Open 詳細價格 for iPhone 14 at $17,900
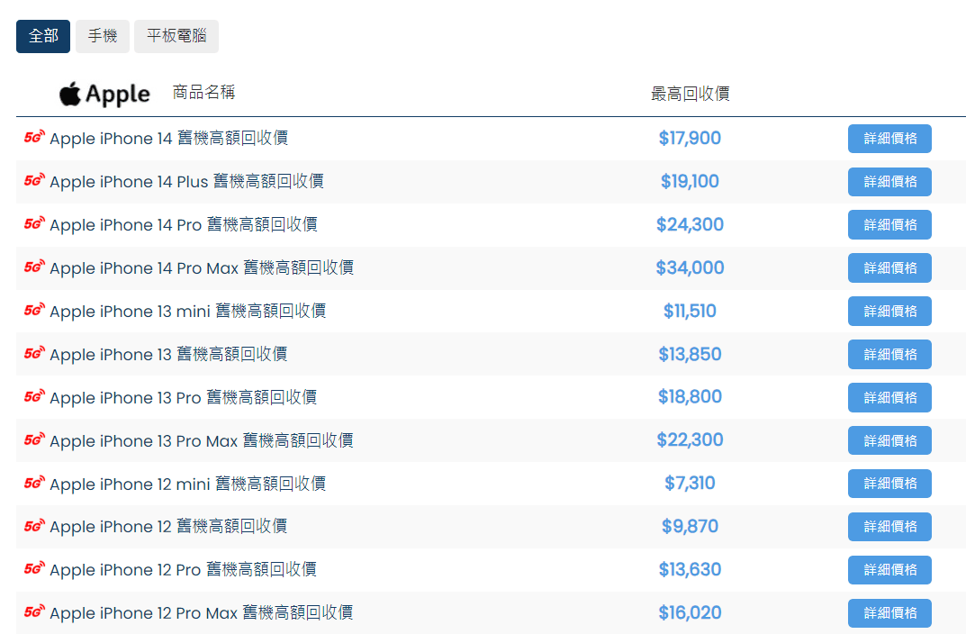Image resolution: width=966 pixels, height=634 pixels. (x=889, y=139)
